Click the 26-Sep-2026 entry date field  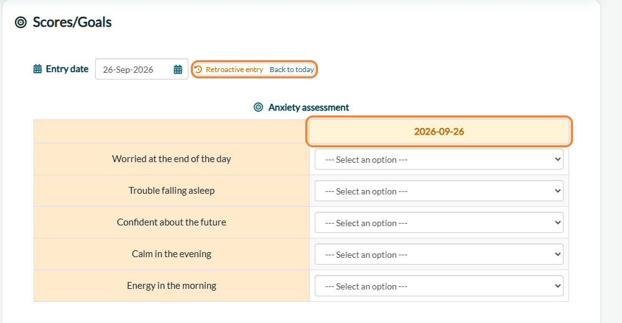(x=142, y=70)
